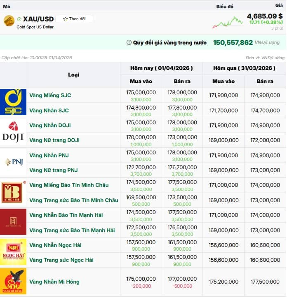Open the Vàng Trang sức Ngọc Hải link
This screenshot has height=298, width=287.
[61, 260]
